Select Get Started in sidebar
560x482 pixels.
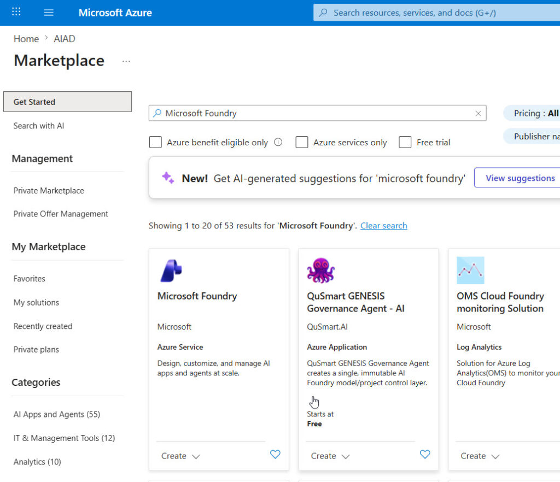pyautogui.click(x=67, y=102)
